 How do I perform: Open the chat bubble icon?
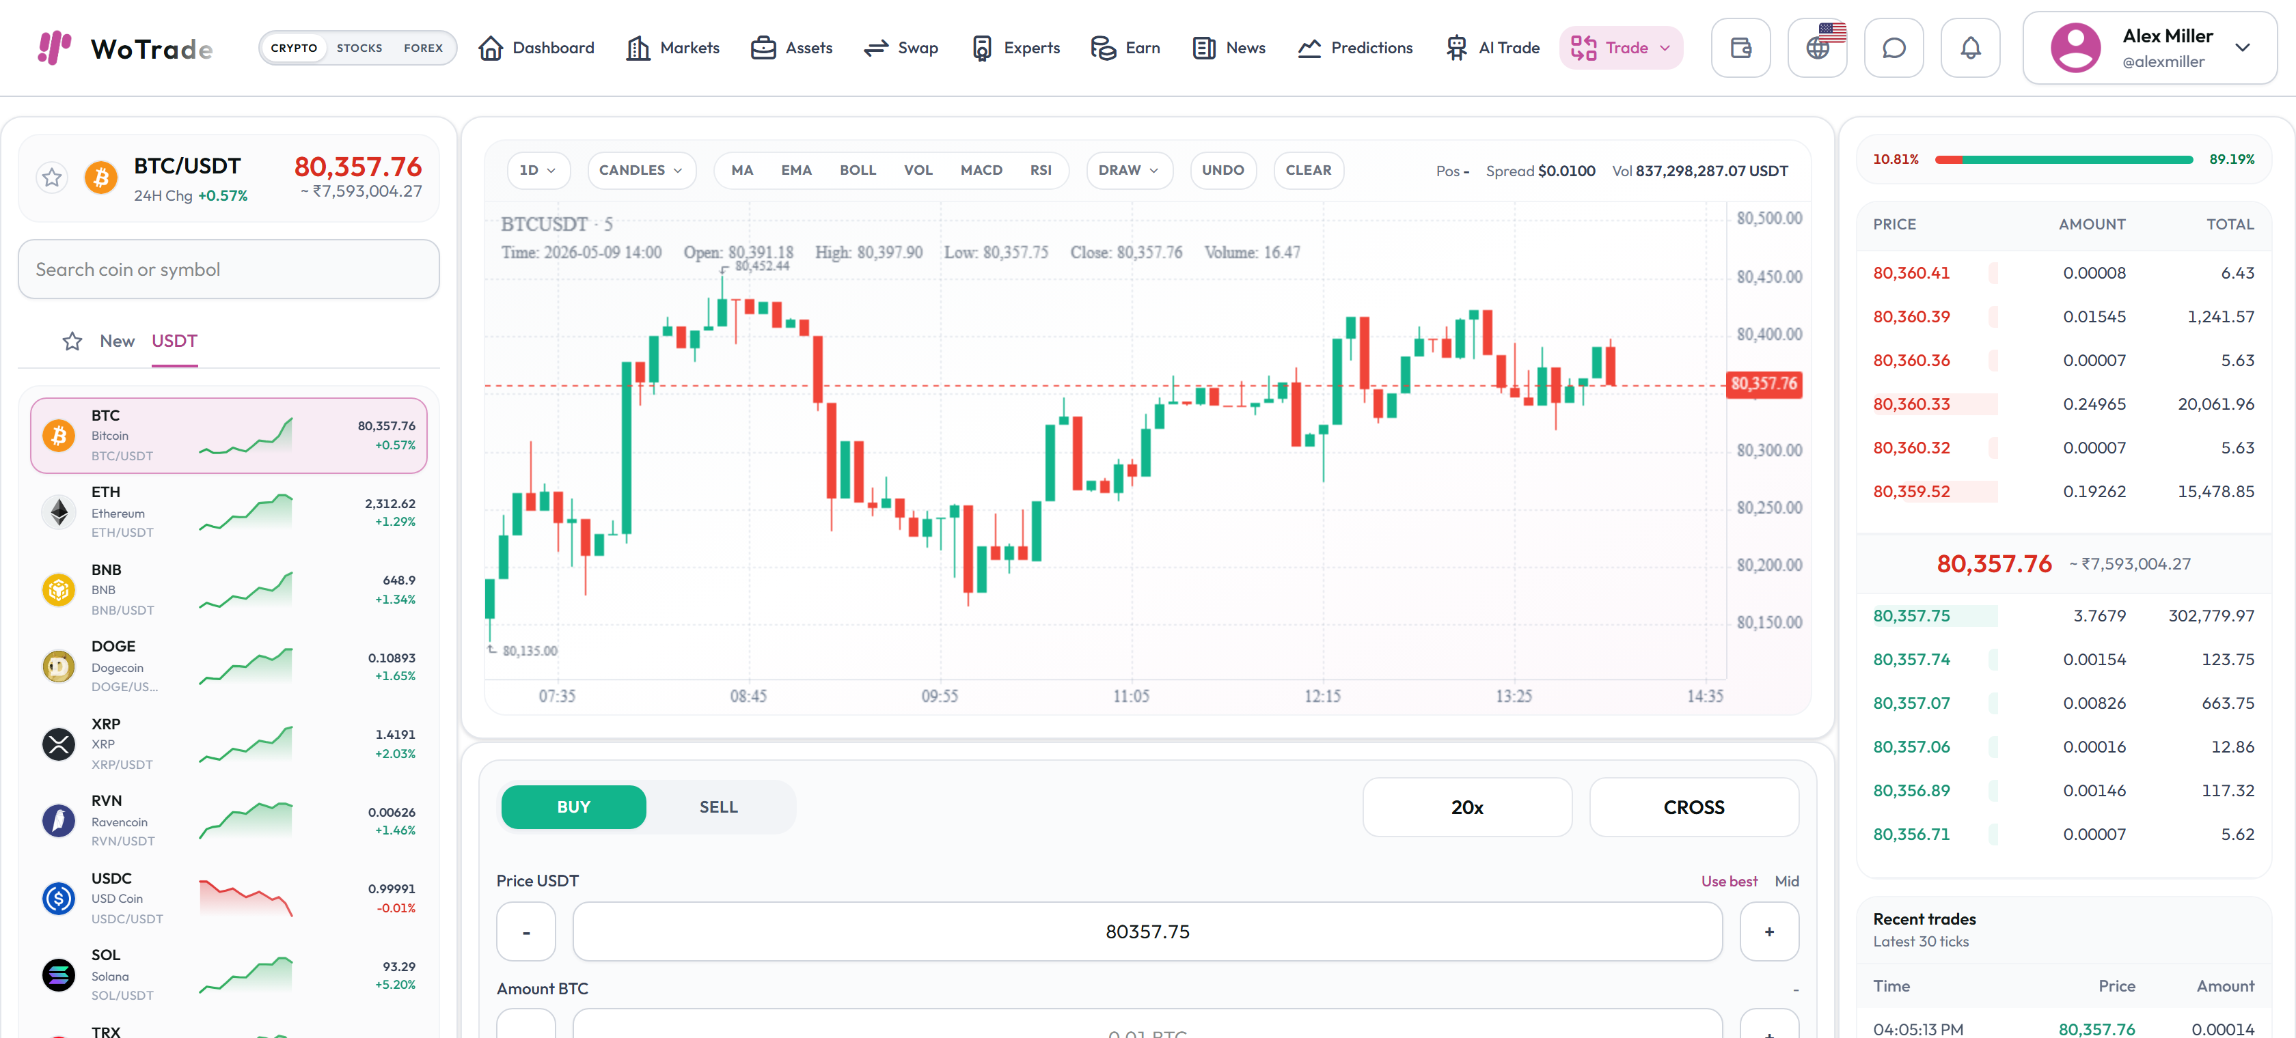1894,48
